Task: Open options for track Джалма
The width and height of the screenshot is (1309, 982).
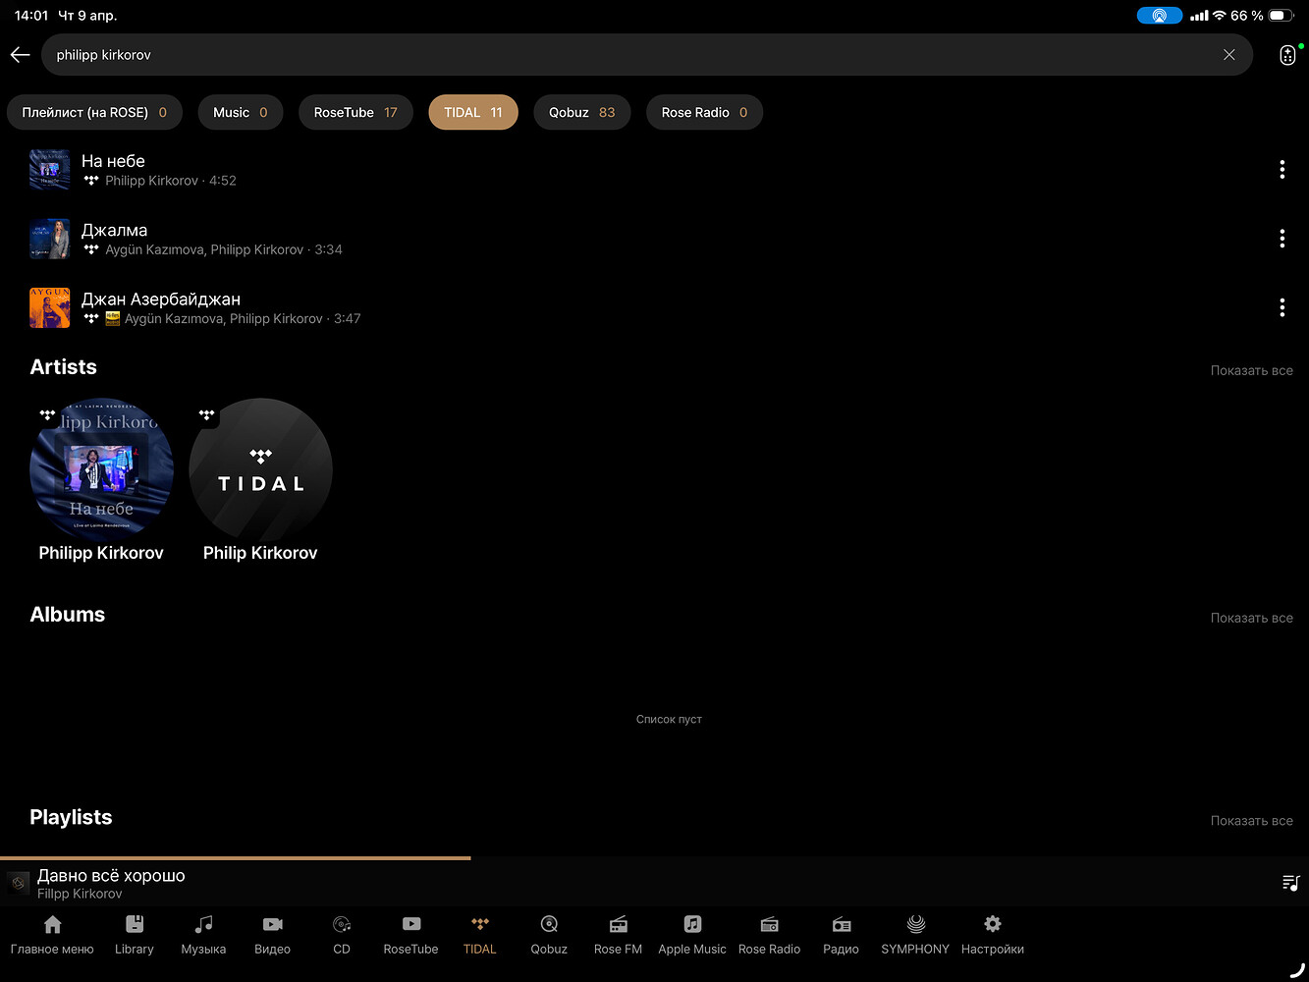Action: [x=1282, y=239]
